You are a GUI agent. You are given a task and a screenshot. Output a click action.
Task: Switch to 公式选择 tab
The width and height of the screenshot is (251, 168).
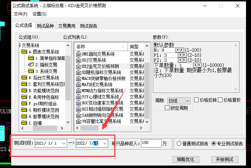click(24, 26)
